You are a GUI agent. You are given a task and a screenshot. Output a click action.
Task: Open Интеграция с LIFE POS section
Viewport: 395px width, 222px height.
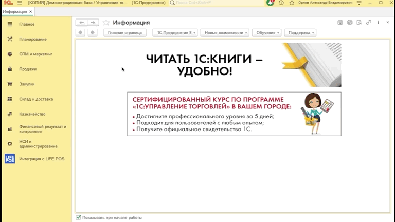pos(42,159)
